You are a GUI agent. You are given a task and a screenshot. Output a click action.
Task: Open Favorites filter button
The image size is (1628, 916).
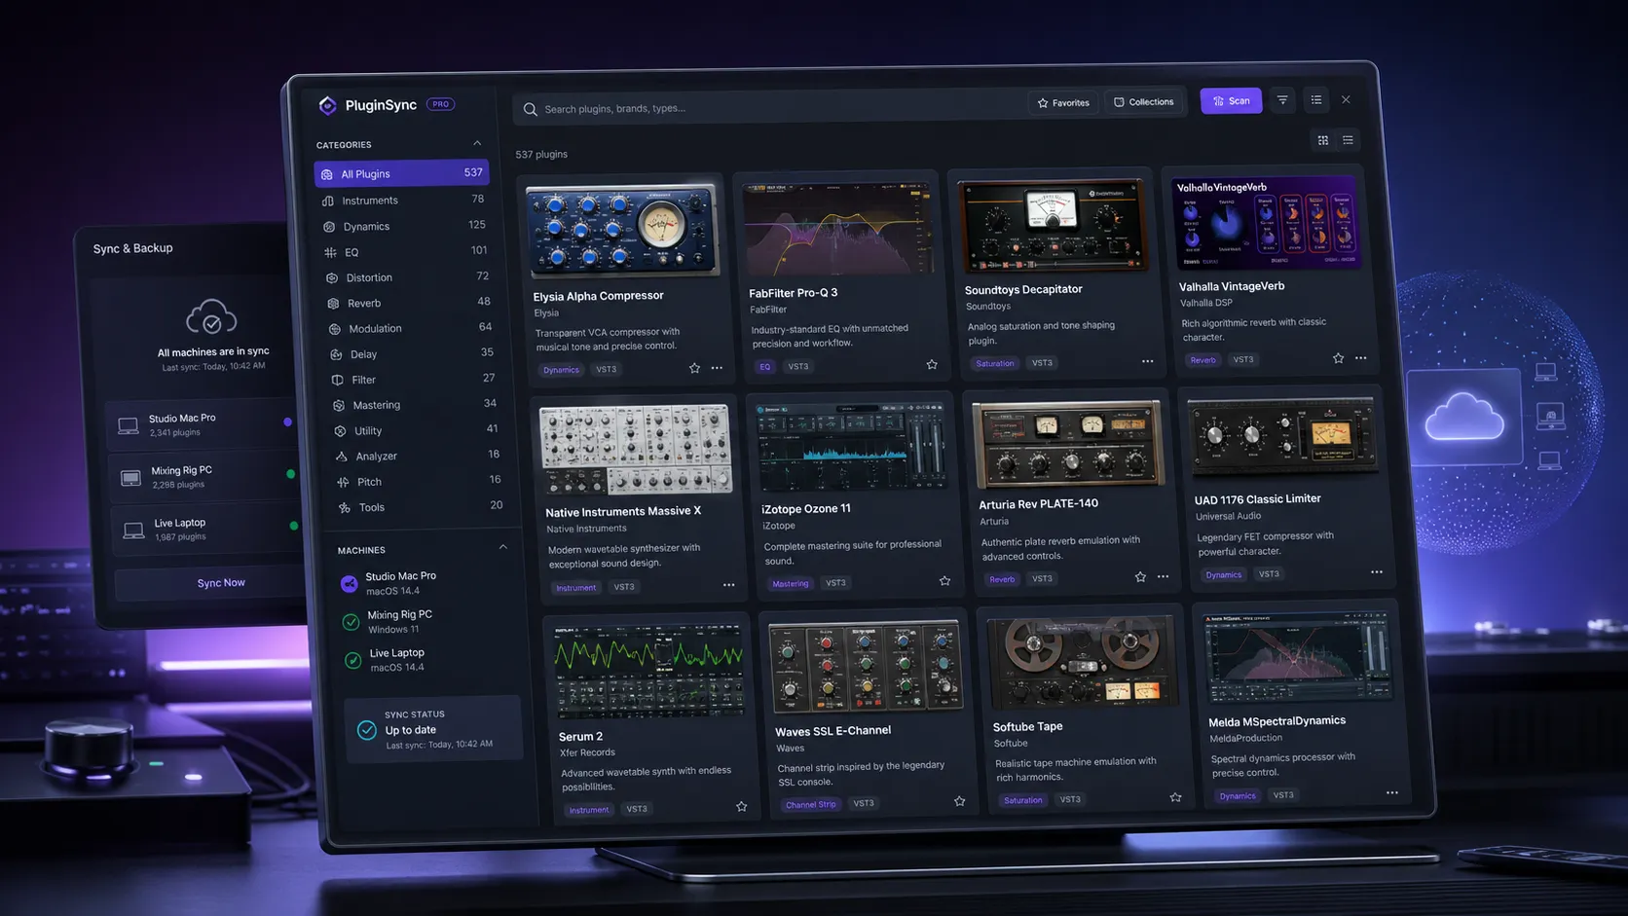pyautogui.click(x=1063, y=102)
